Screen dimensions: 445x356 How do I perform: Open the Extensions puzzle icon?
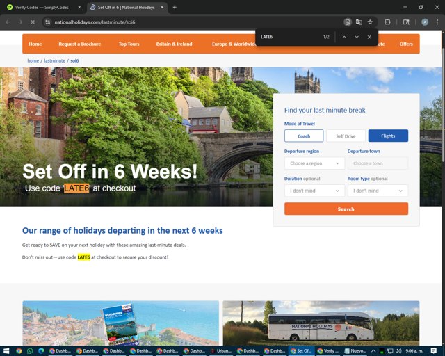coord(387,22)
